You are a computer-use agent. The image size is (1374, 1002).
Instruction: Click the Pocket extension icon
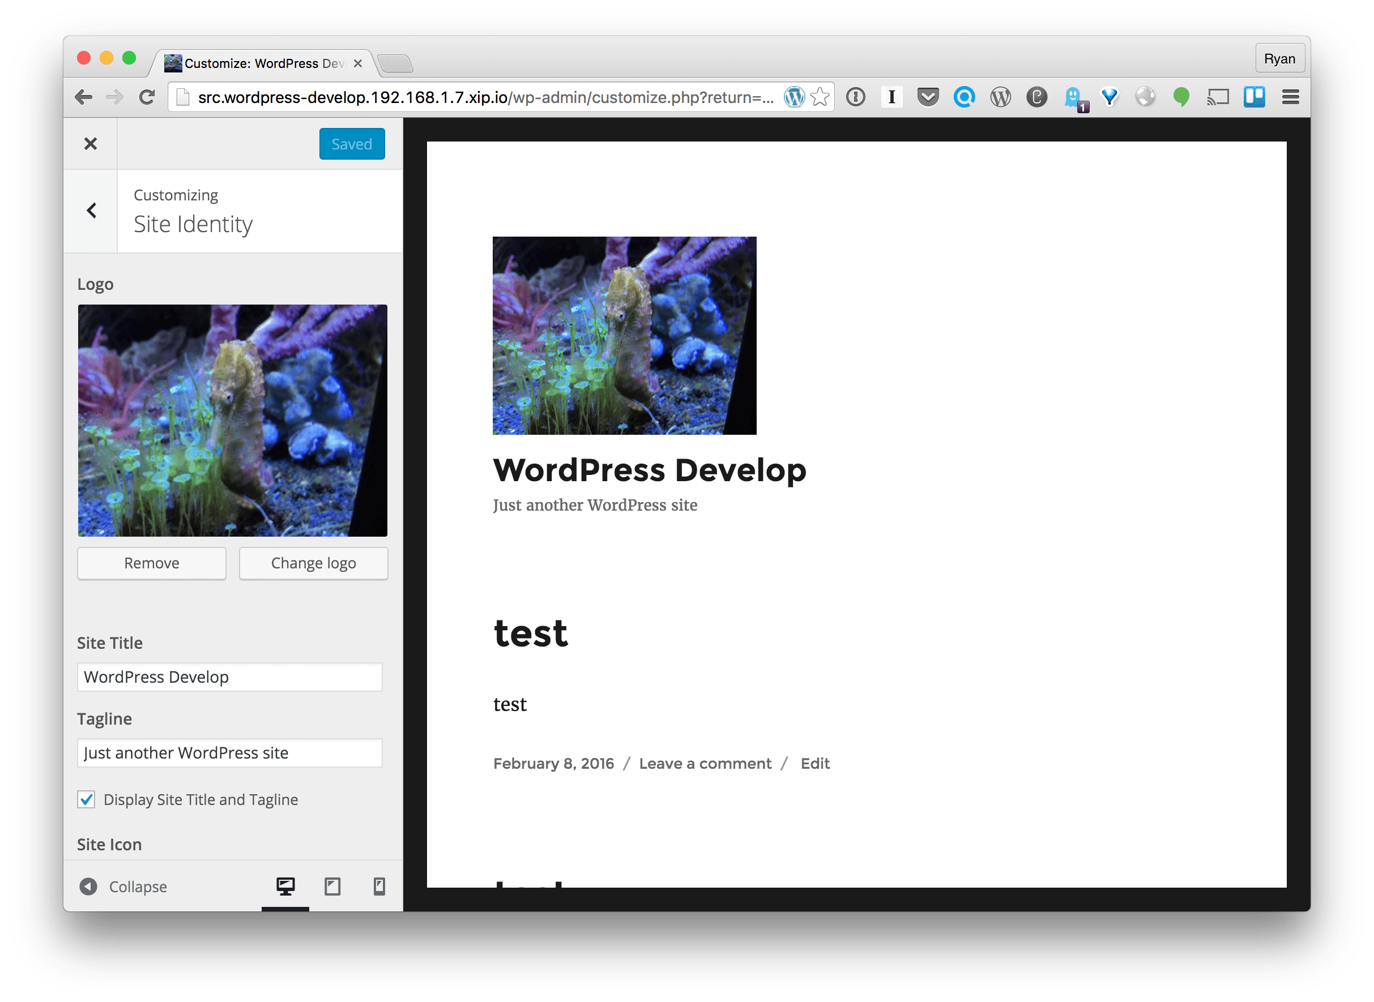point(927,97)
